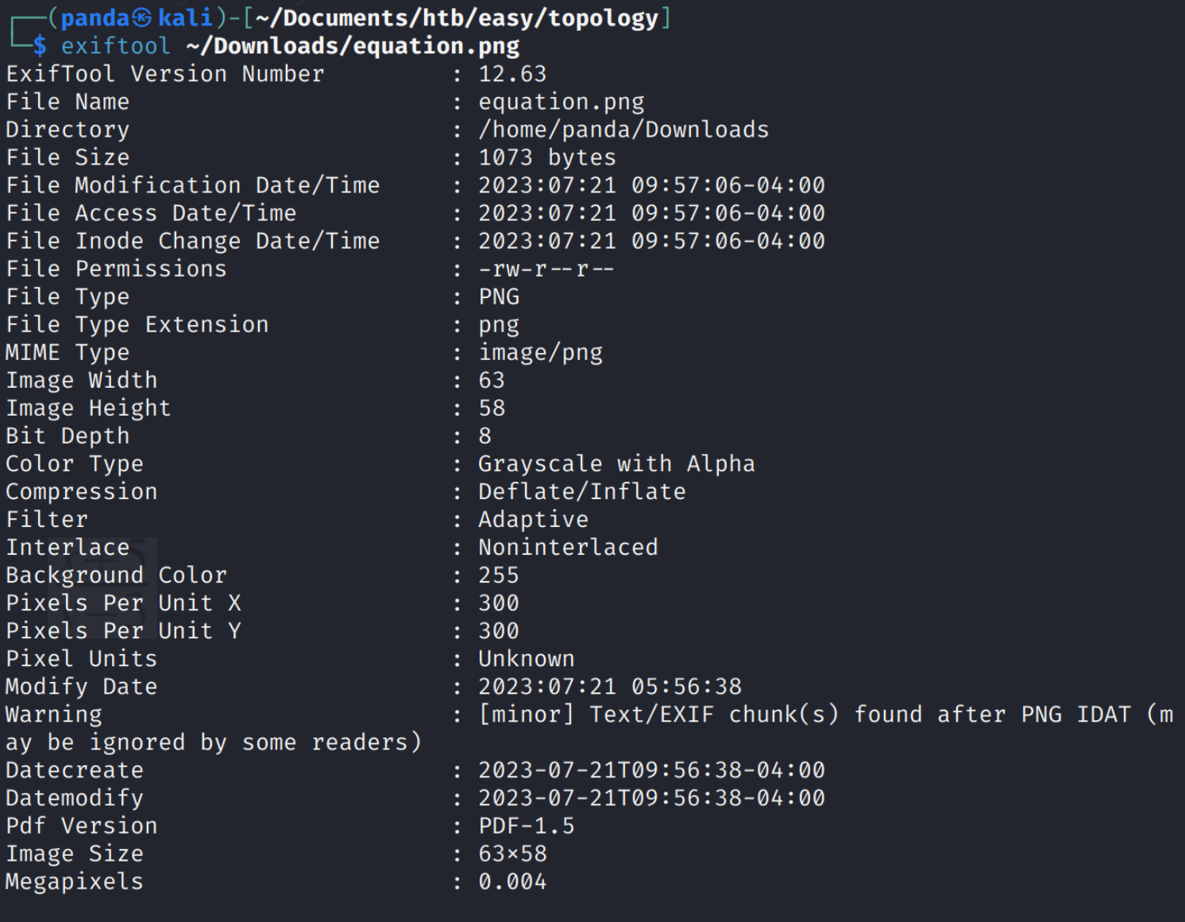Viewport: 1185px width, 922px height.
Task: Click the /home/panda/Downloads directory value
Action: (x=623, y=130)
